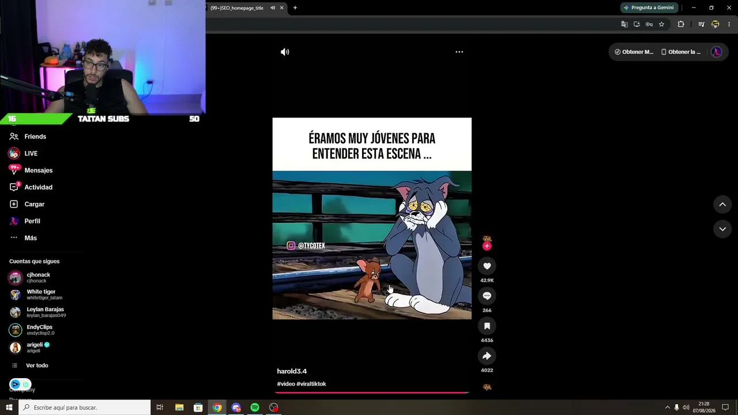Open the spinning sound disc icon
The height and width of the screenshot is (415, 738).
tap(487, 387)
